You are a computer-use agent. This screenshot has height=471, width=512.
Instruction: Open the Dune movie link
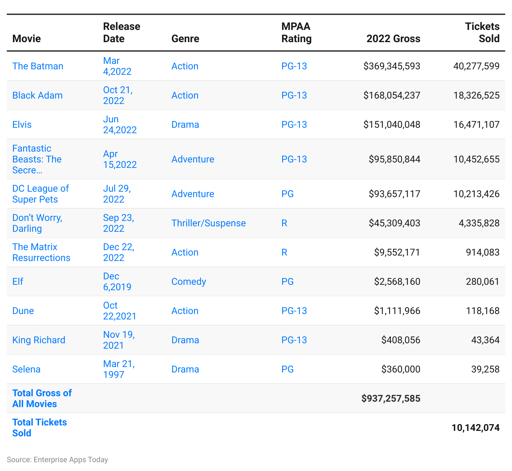pos(23,311)
